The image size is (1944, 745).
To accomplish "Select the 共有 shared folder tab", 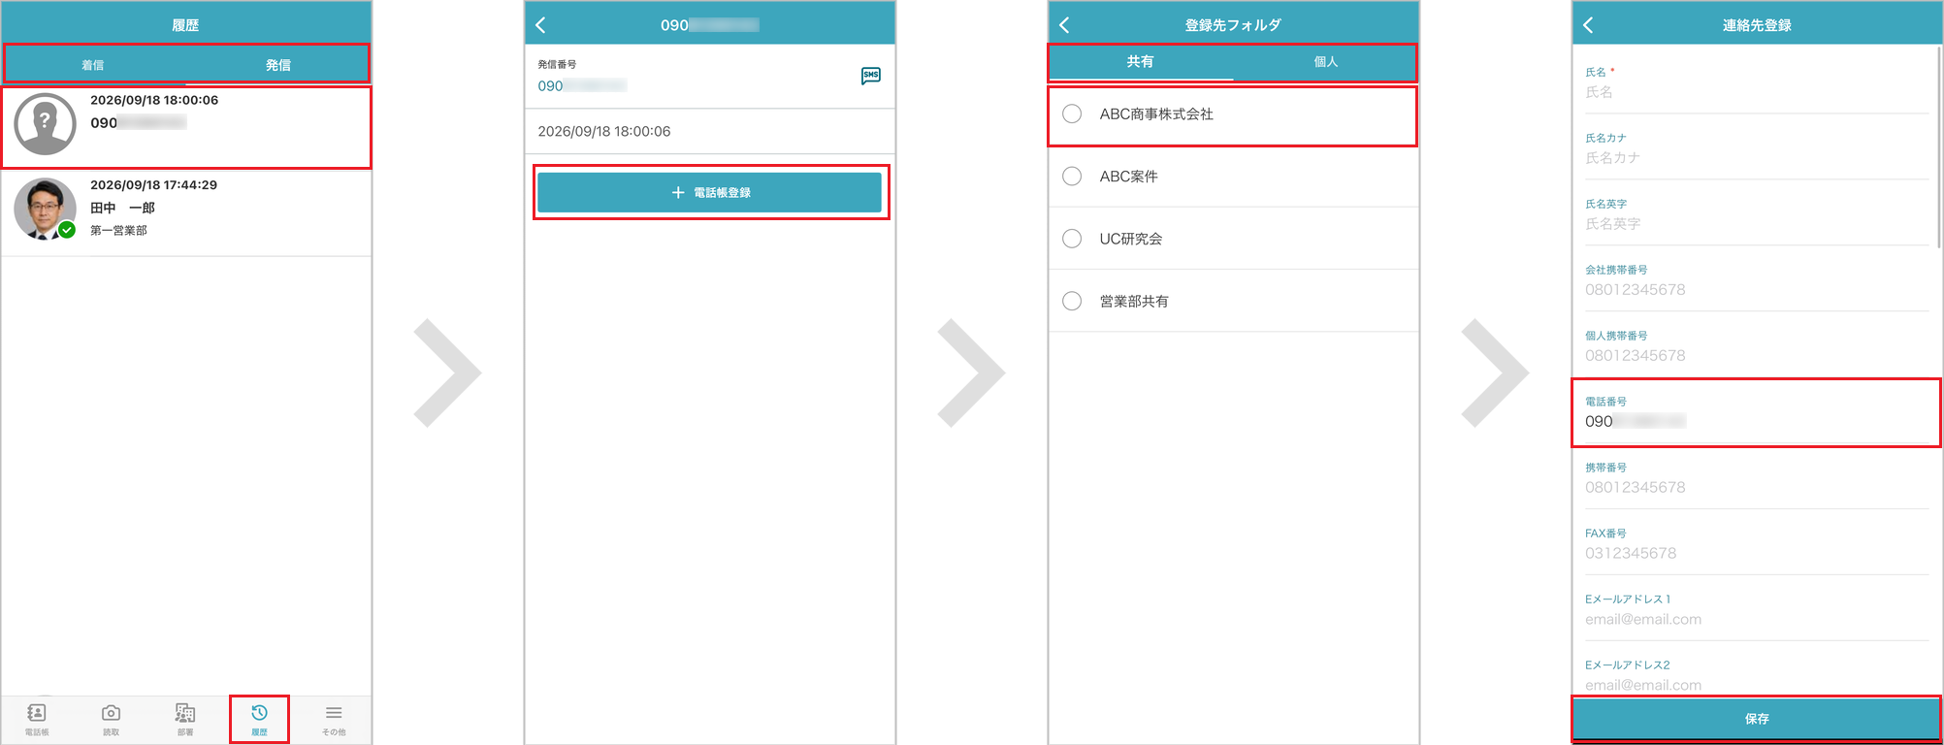I will pos(1140,61).
